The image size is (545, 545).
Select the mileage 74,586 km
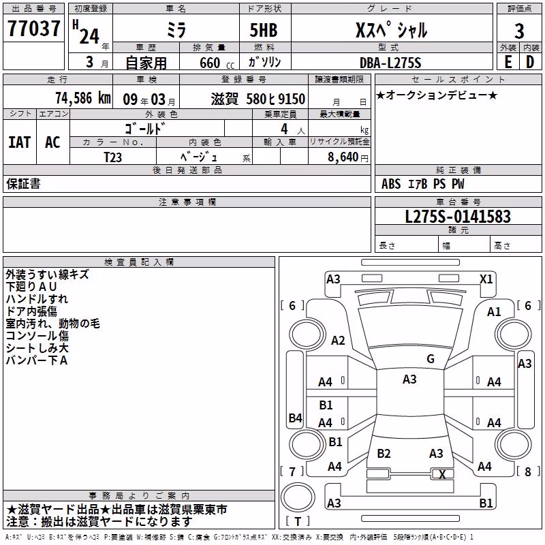[83, 98]
